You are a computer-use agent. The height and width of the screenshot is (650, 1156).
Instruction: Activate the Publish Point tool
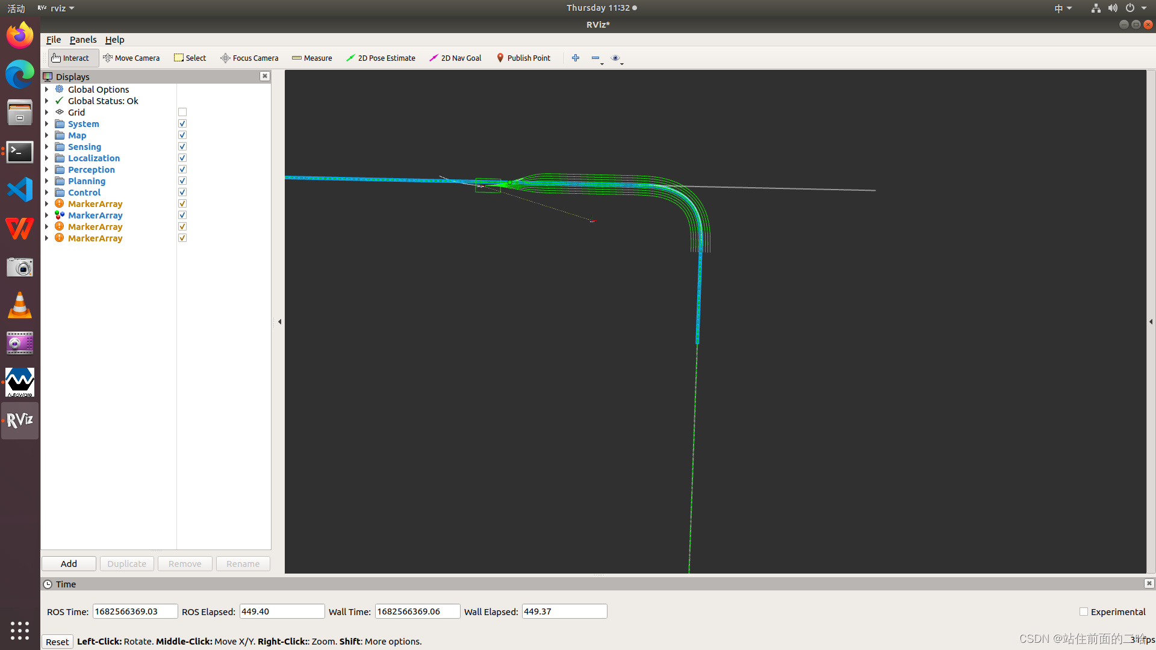click(x=523, y=58)
